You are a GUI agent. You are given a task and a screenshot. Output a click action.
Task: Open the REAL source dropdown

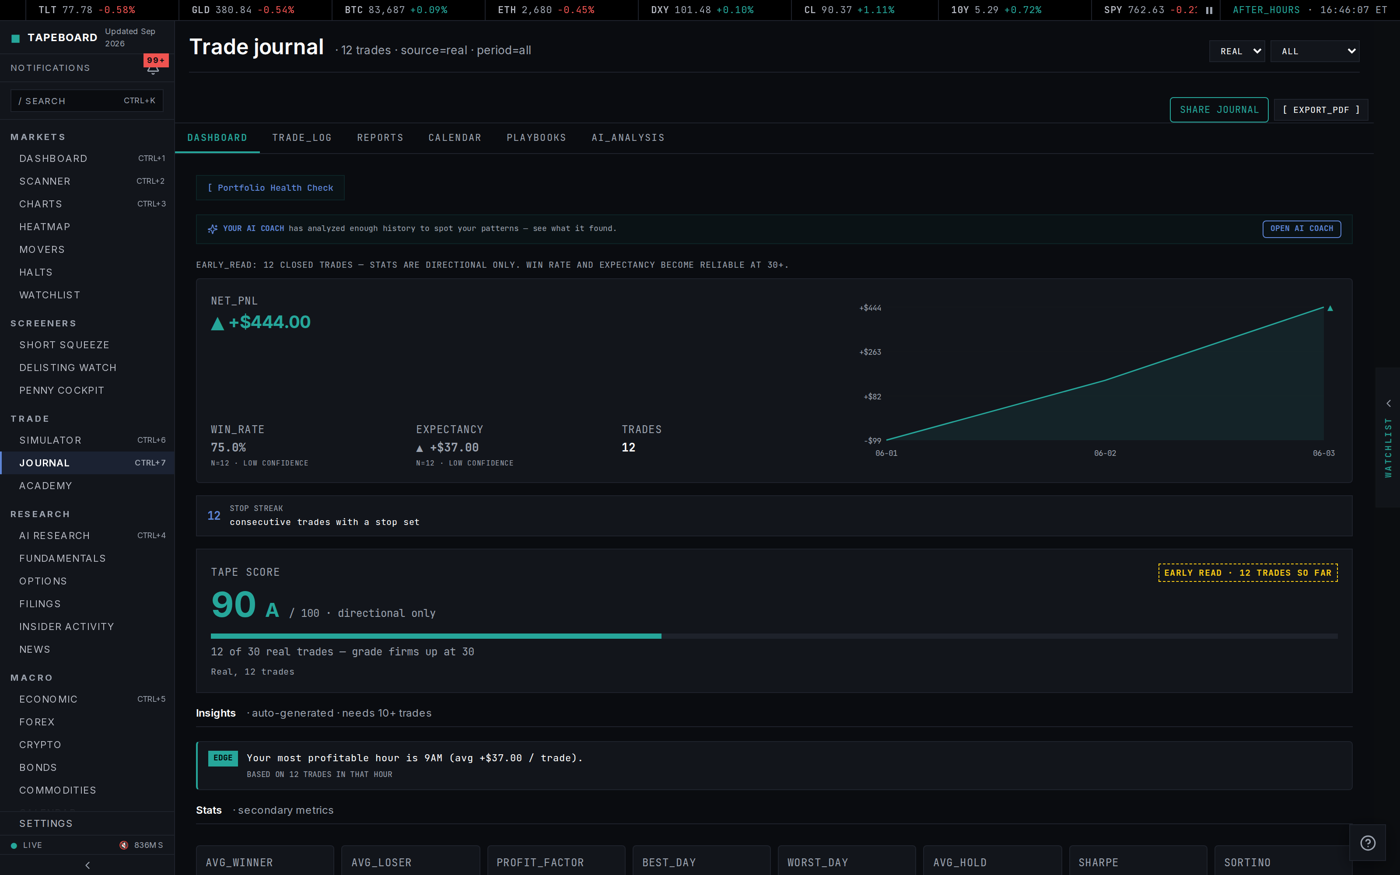1237,52
